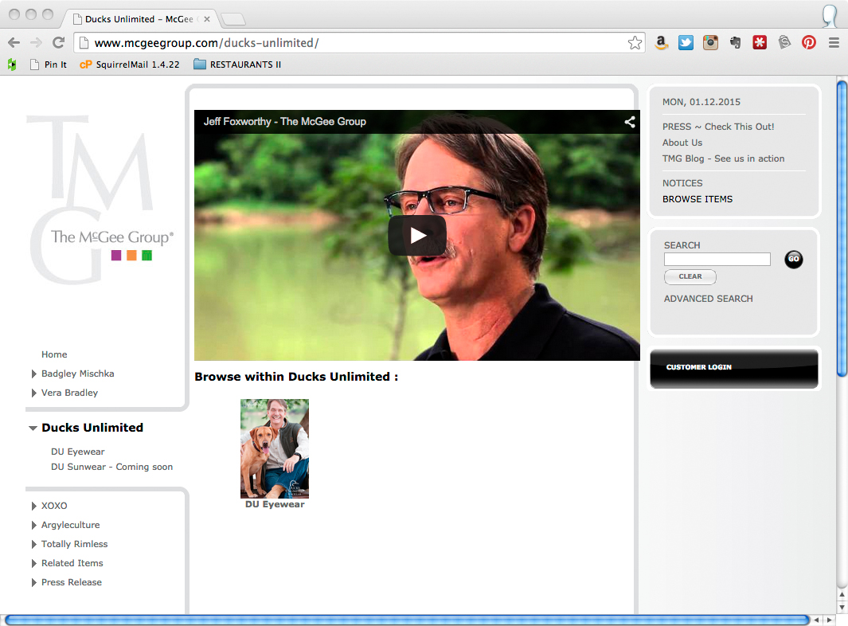Viewport: 848px width, 626px height.
Task: Open PRESS ~ Check This Out!
Action: pyautogui.click(x=718, y=127)
